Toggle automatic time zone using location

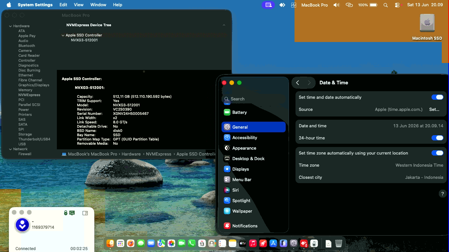coord(437,153)
